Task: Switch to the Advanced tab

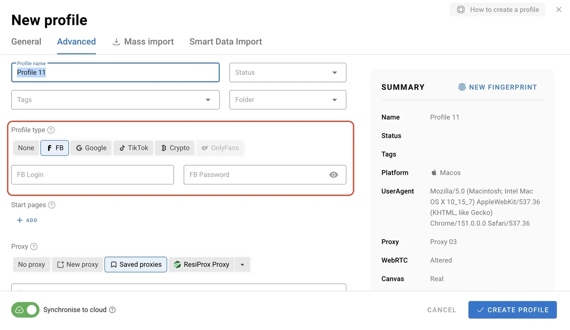Action: pyautogui.click(x=77, y=41)
